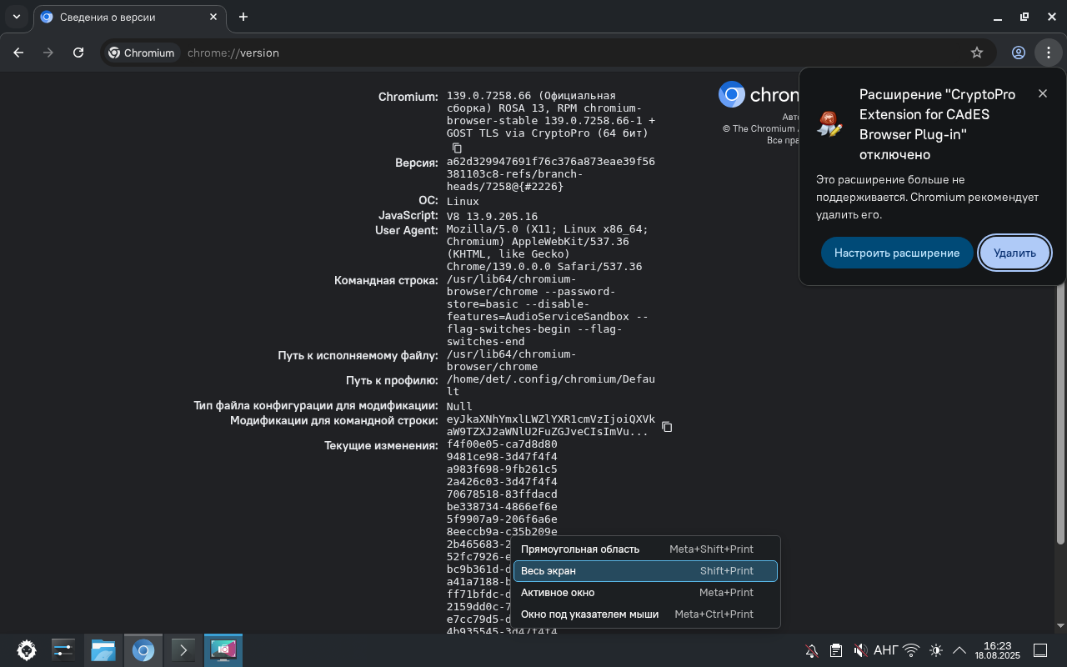The height and width of the screenshot is (667, 1067).
Task: Bookmark this page with the star icon
Action: [977, 53]
